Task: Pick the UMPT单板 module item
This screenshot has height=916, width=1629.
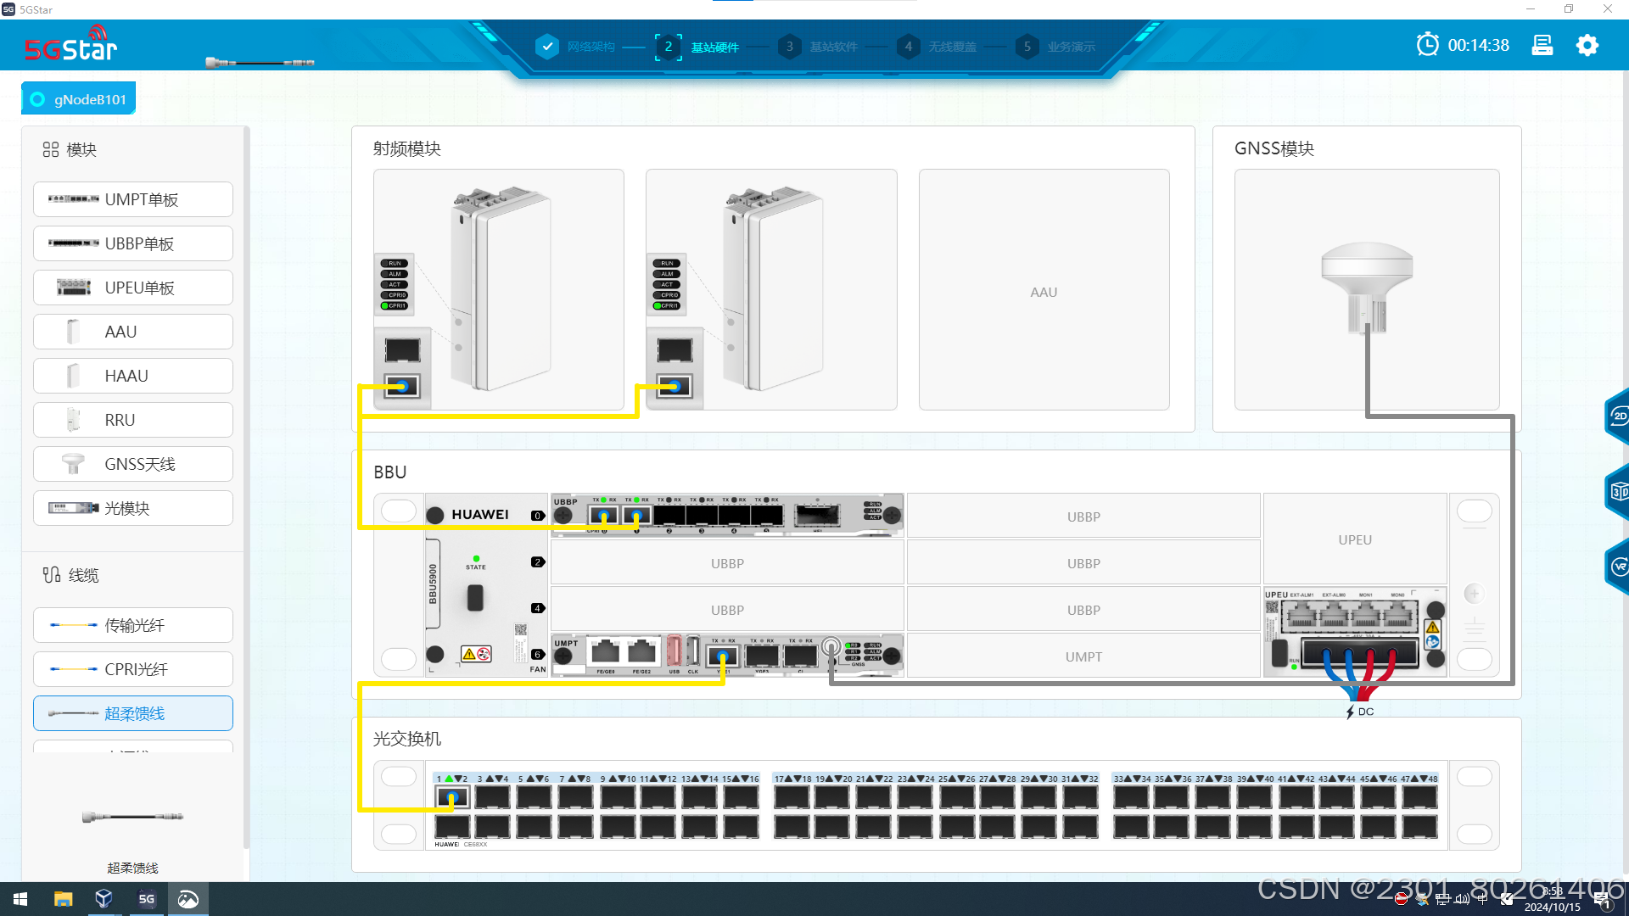Action: pos(133,199)
